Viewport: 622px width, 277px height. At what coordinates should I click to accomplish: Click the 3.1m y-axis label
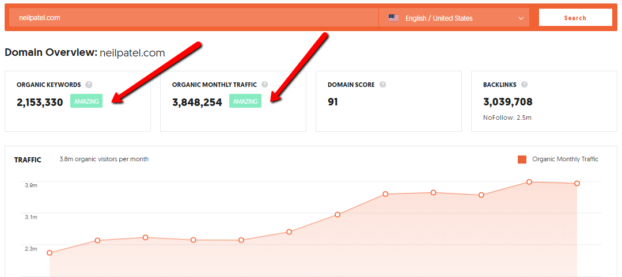point(31,217)
